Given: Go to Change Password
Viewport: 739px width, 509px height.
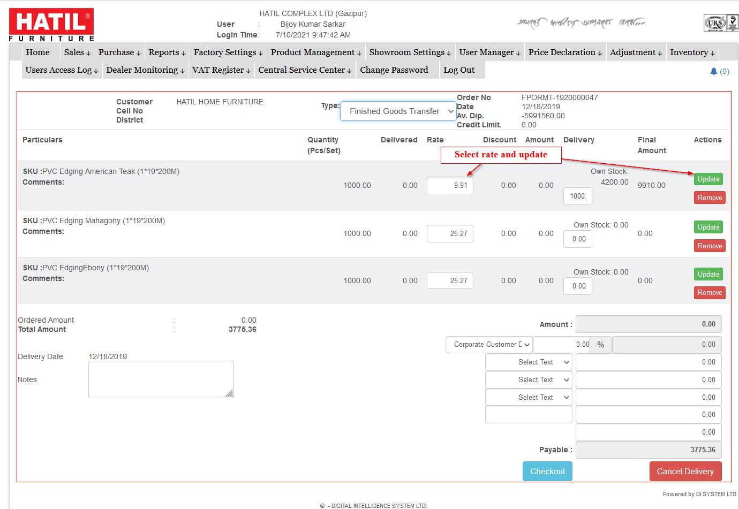Looking at the screenshot, I should click(394, 70).
